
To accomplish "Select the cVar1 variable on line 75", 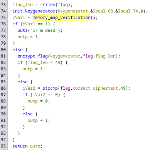I will [x=19, y=17].
